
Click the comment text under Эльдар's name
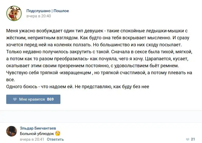[x=37, y=134]
